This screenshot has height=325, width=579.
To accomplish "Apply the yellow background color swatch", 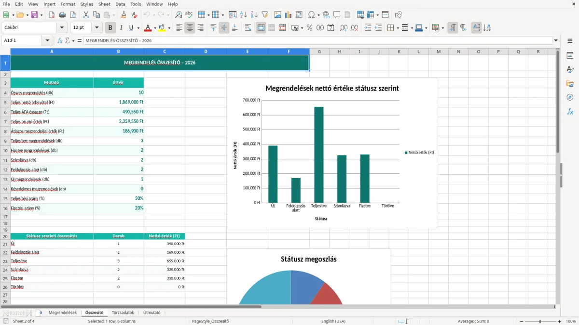I will click(163, 28).
